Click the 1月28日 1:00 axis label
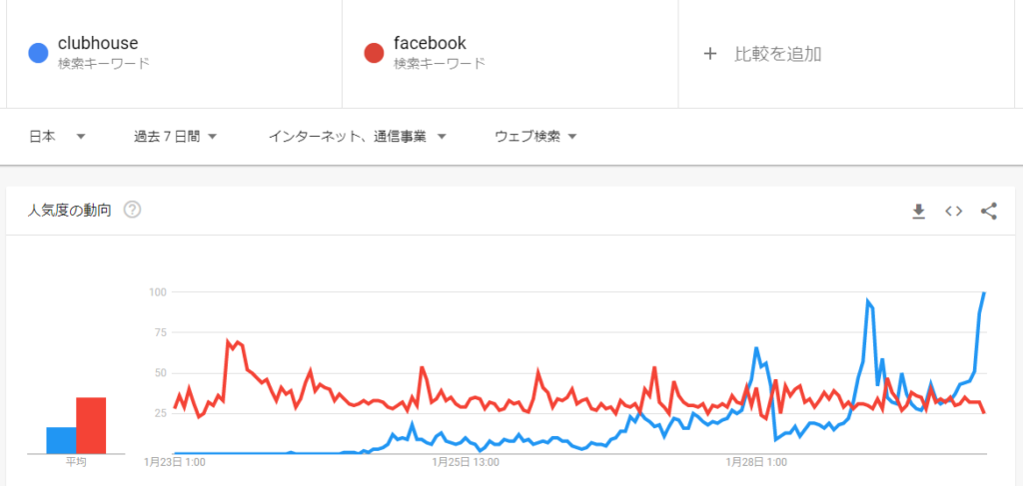The height and width of the screenshot is (486, 1023). (757, 463)
